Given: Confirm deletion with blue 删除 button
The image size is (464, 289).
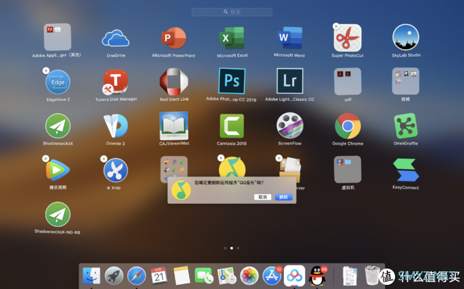Looking at the screenshot, I should [x=283, y=197].
